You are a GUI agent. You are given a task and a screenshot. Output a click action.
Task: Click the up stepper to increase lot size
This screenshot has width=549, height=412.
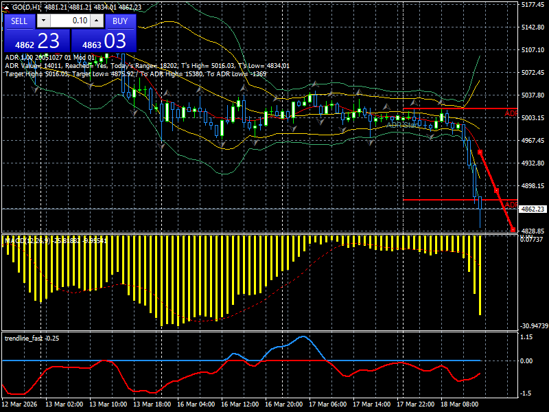tap(96, 21)
